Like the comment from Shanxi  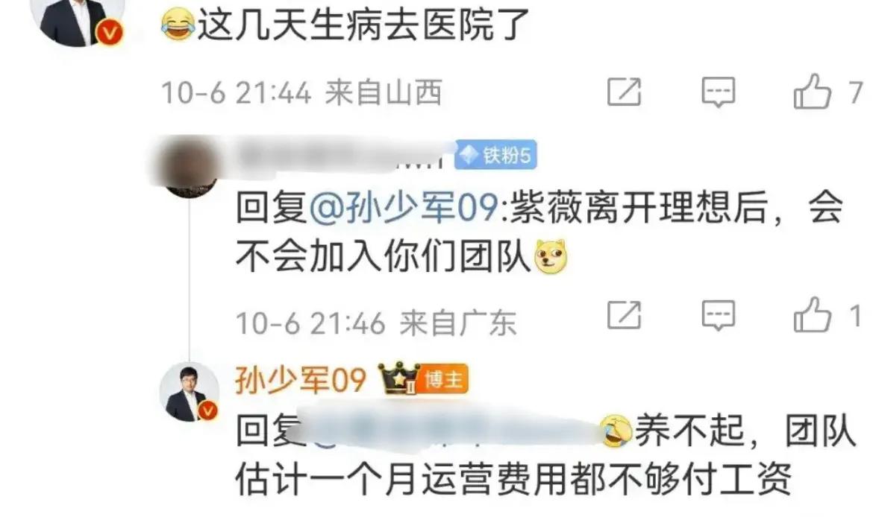(813, 92)
